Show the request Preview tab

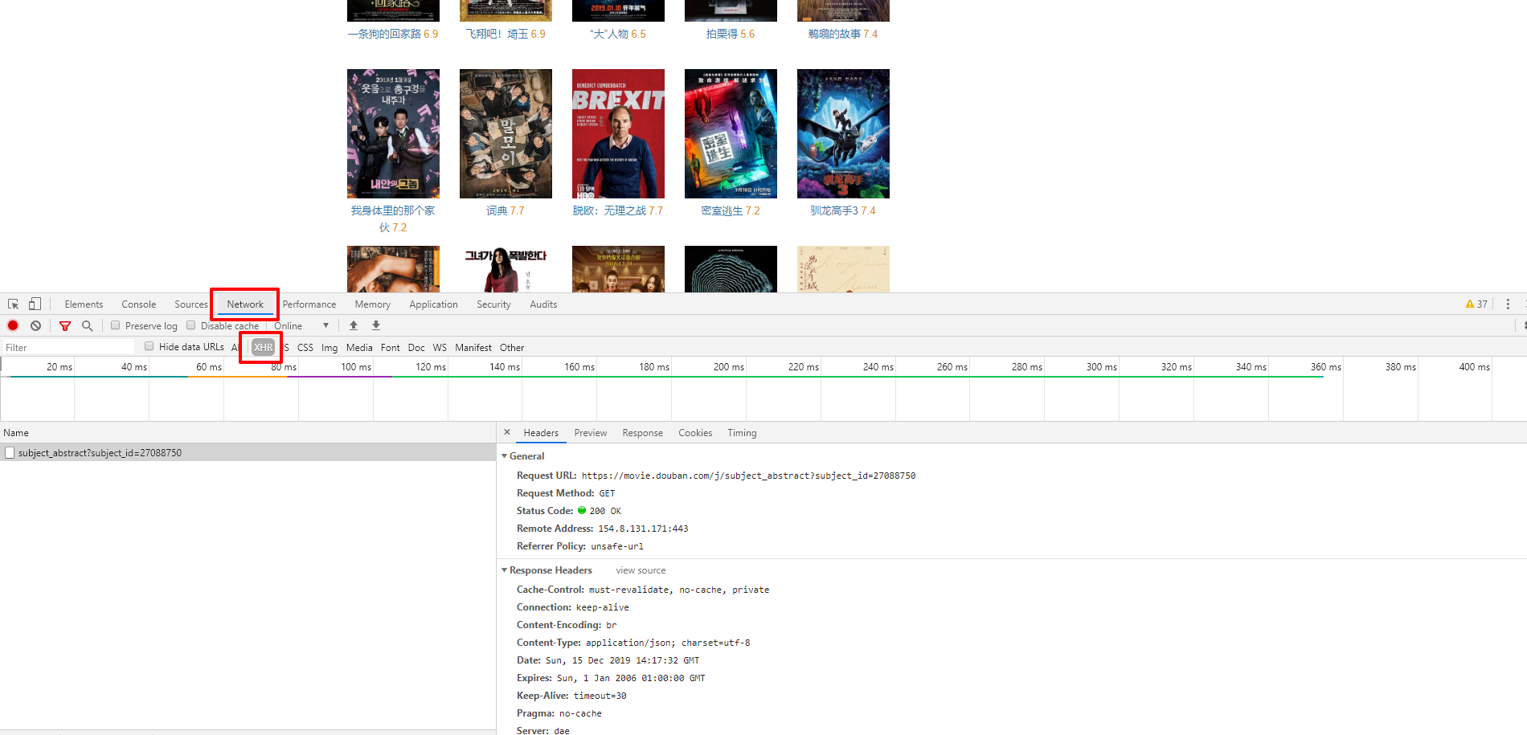pos(591,433)
